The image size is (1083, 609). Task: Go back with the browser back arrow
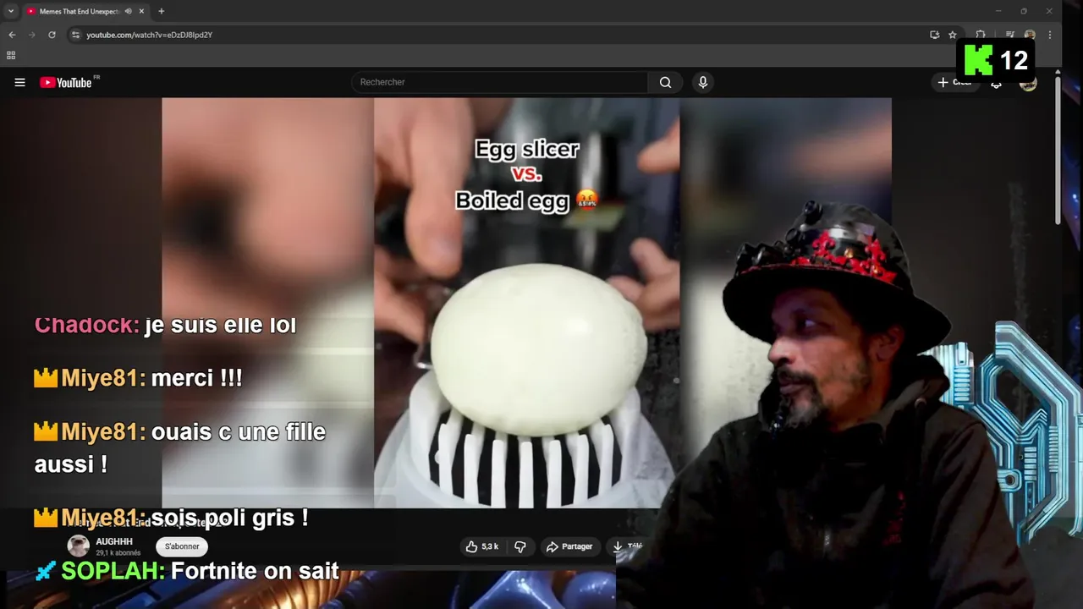point(12,35)
